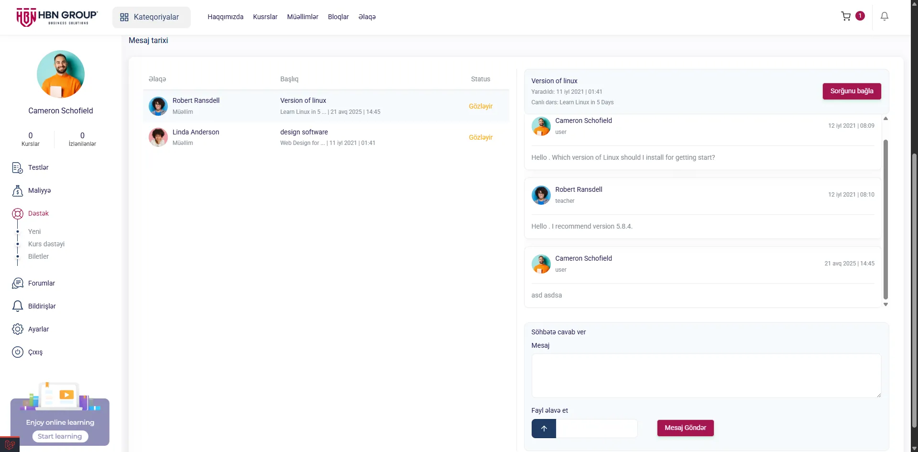This screenshot has width=918, height=452.
Task: Click the conversation scroll down arrow
Action: 885,304
